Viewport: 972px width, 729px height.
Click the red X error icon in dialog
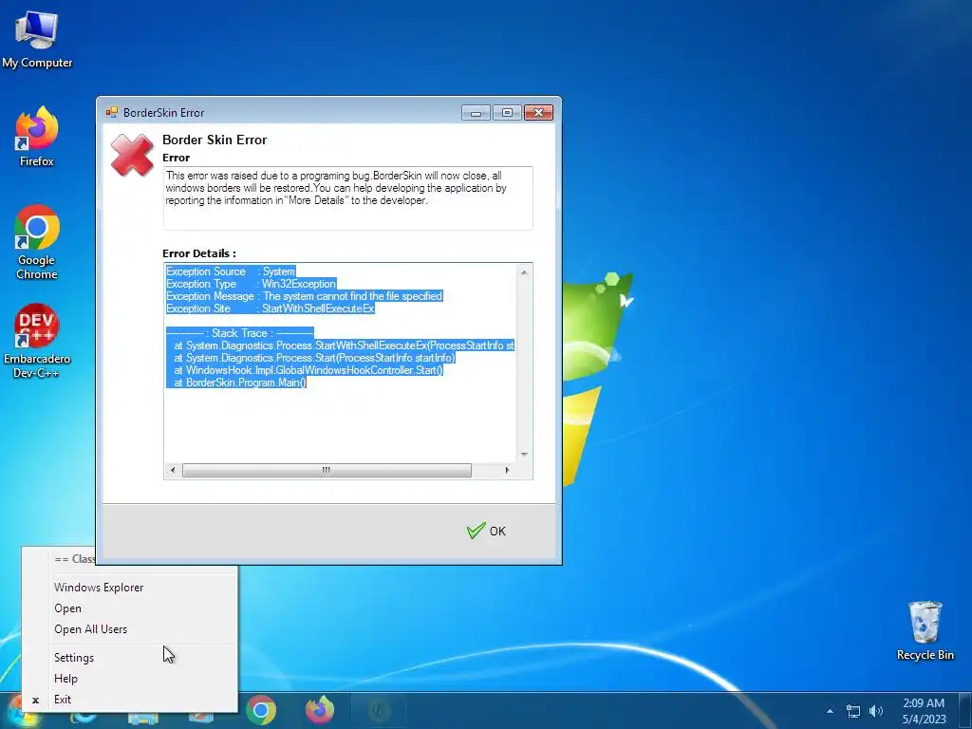pos(132,155)
